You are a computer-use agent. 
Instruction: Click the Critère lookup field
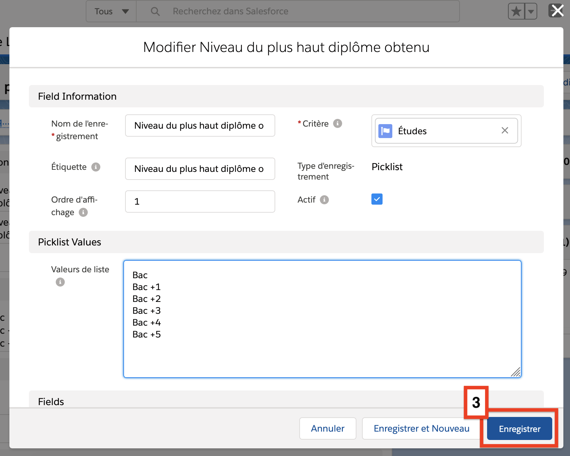pos(446,131)
